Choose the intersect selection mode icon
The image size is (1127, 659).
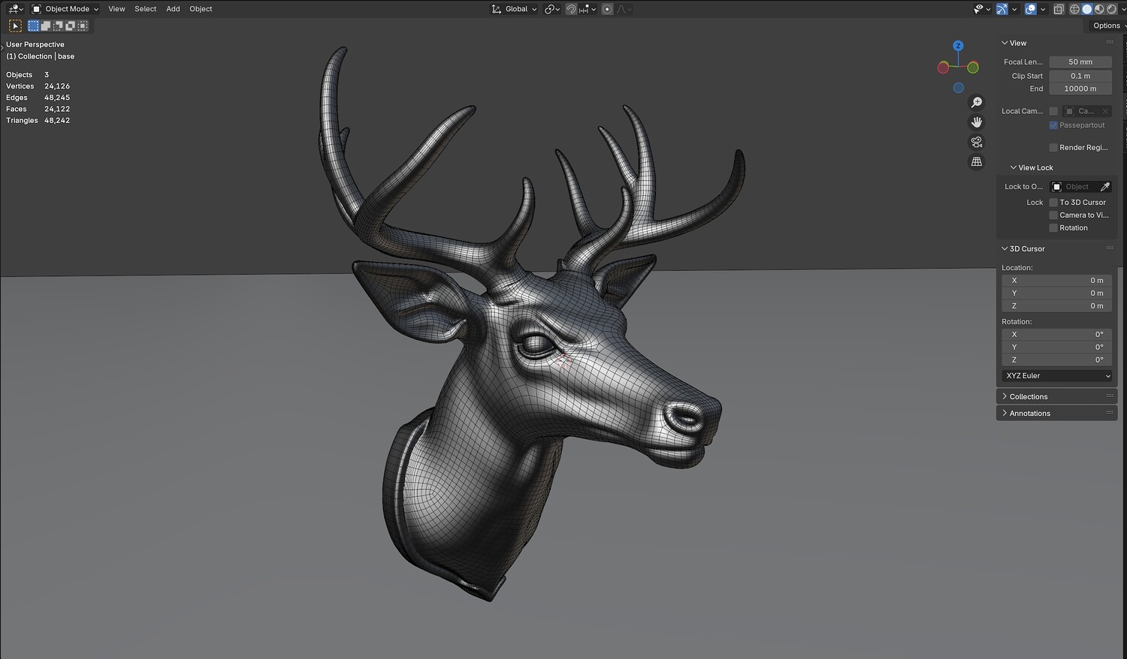coord(82,26)
